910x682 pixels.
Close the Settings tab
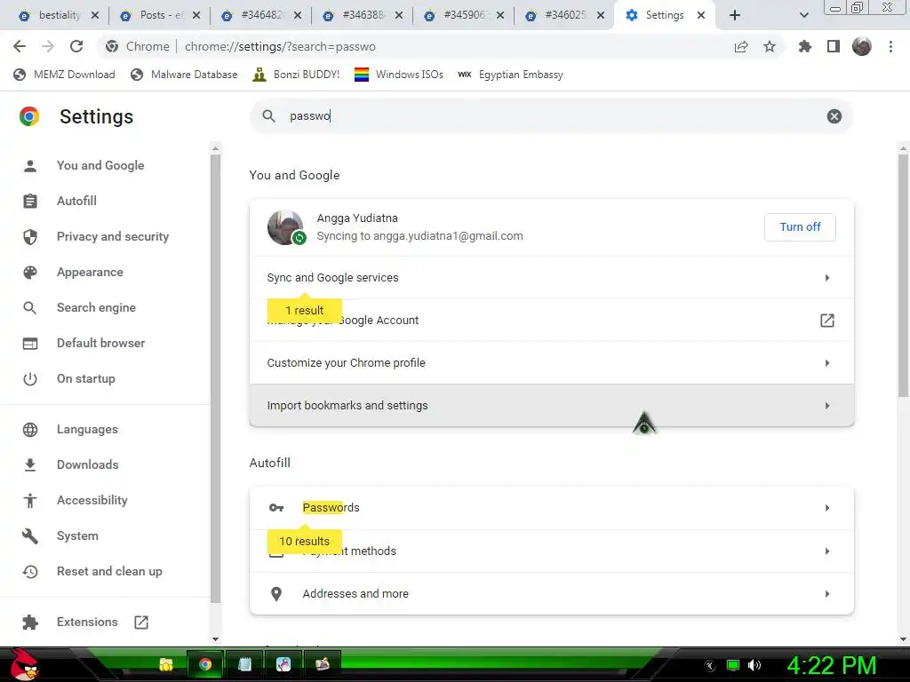point(701,15)
